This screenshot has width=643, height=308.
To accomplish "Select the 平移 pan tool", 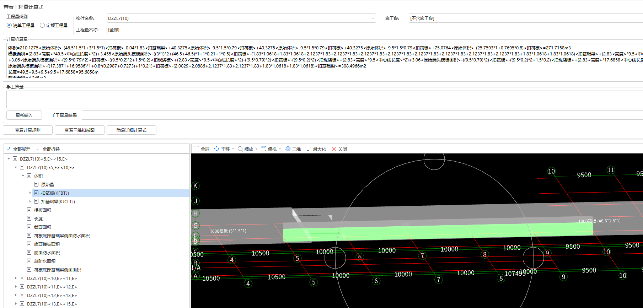I will [221, 149].
